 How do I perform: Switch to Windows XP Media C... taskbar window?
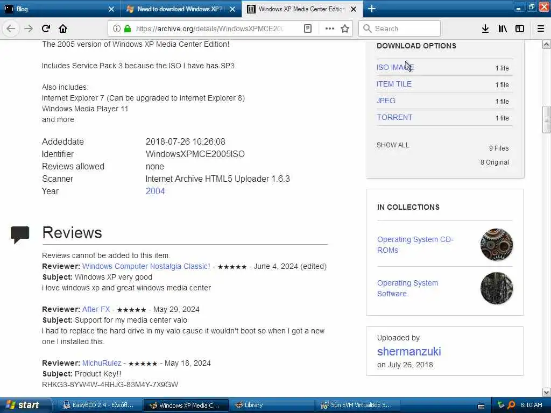(x=186, y=405)
